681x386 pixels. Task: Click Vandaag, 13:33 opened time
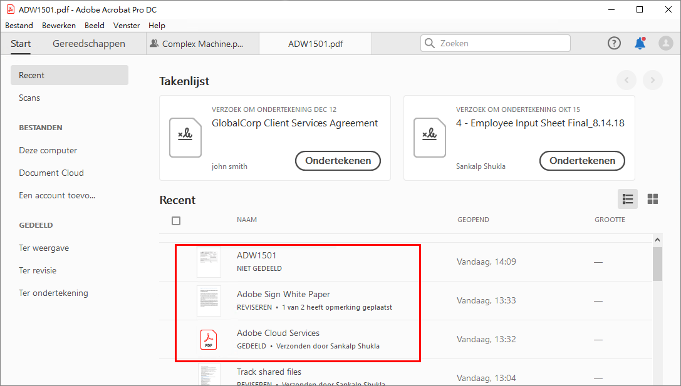coord(486,300)
